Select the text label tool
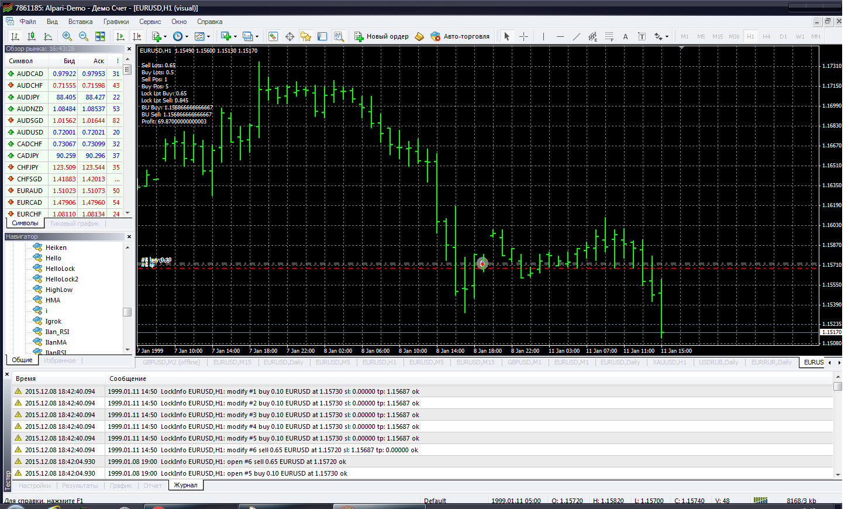This screenshot has height=509, width=848. point(625,36)
